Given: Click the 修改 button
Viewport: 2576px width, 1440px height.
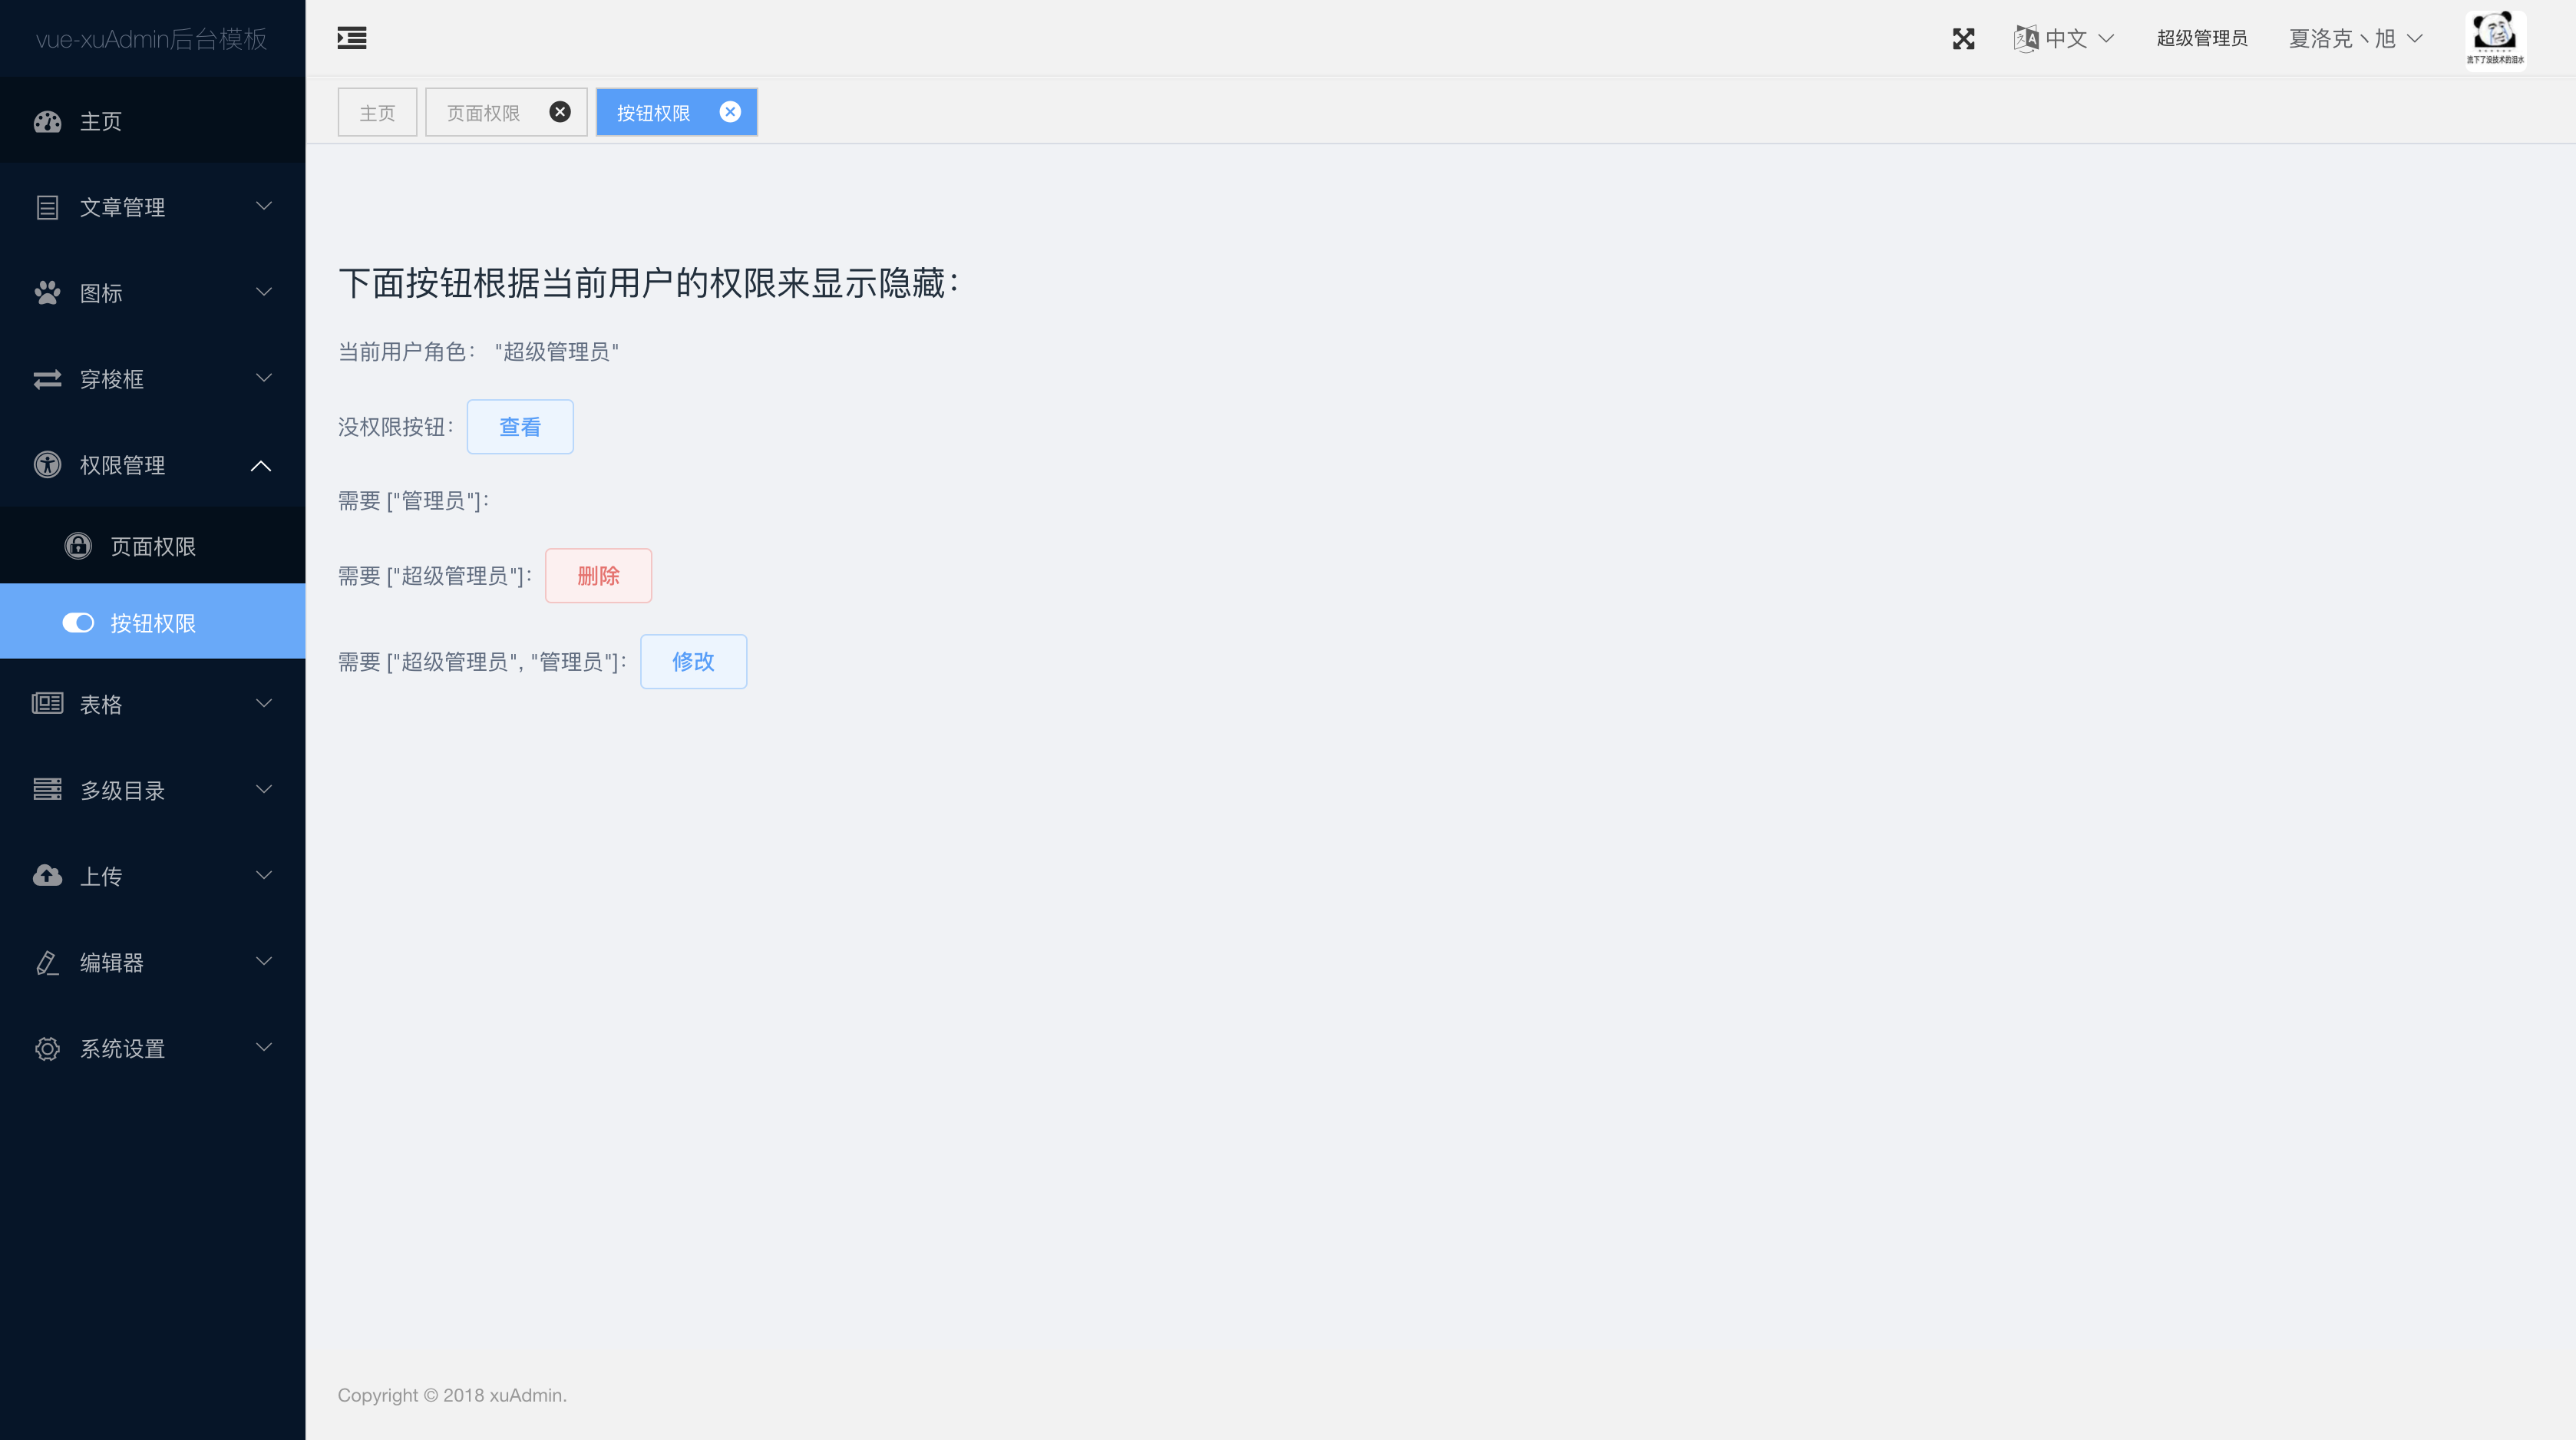Looking at the screenshot, I should (x=693, y=662).
